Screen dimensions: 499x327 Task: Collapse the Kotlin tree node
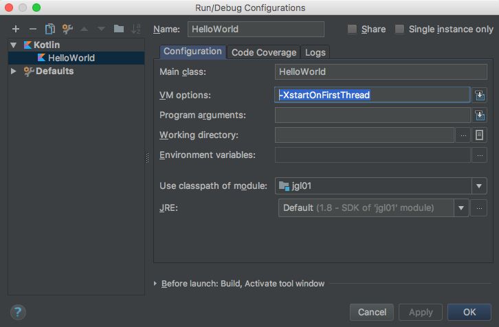coord(13,45)
